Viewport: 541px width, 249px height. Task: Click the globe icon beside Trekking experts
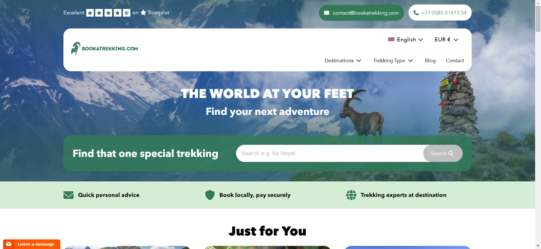[351, 195]
